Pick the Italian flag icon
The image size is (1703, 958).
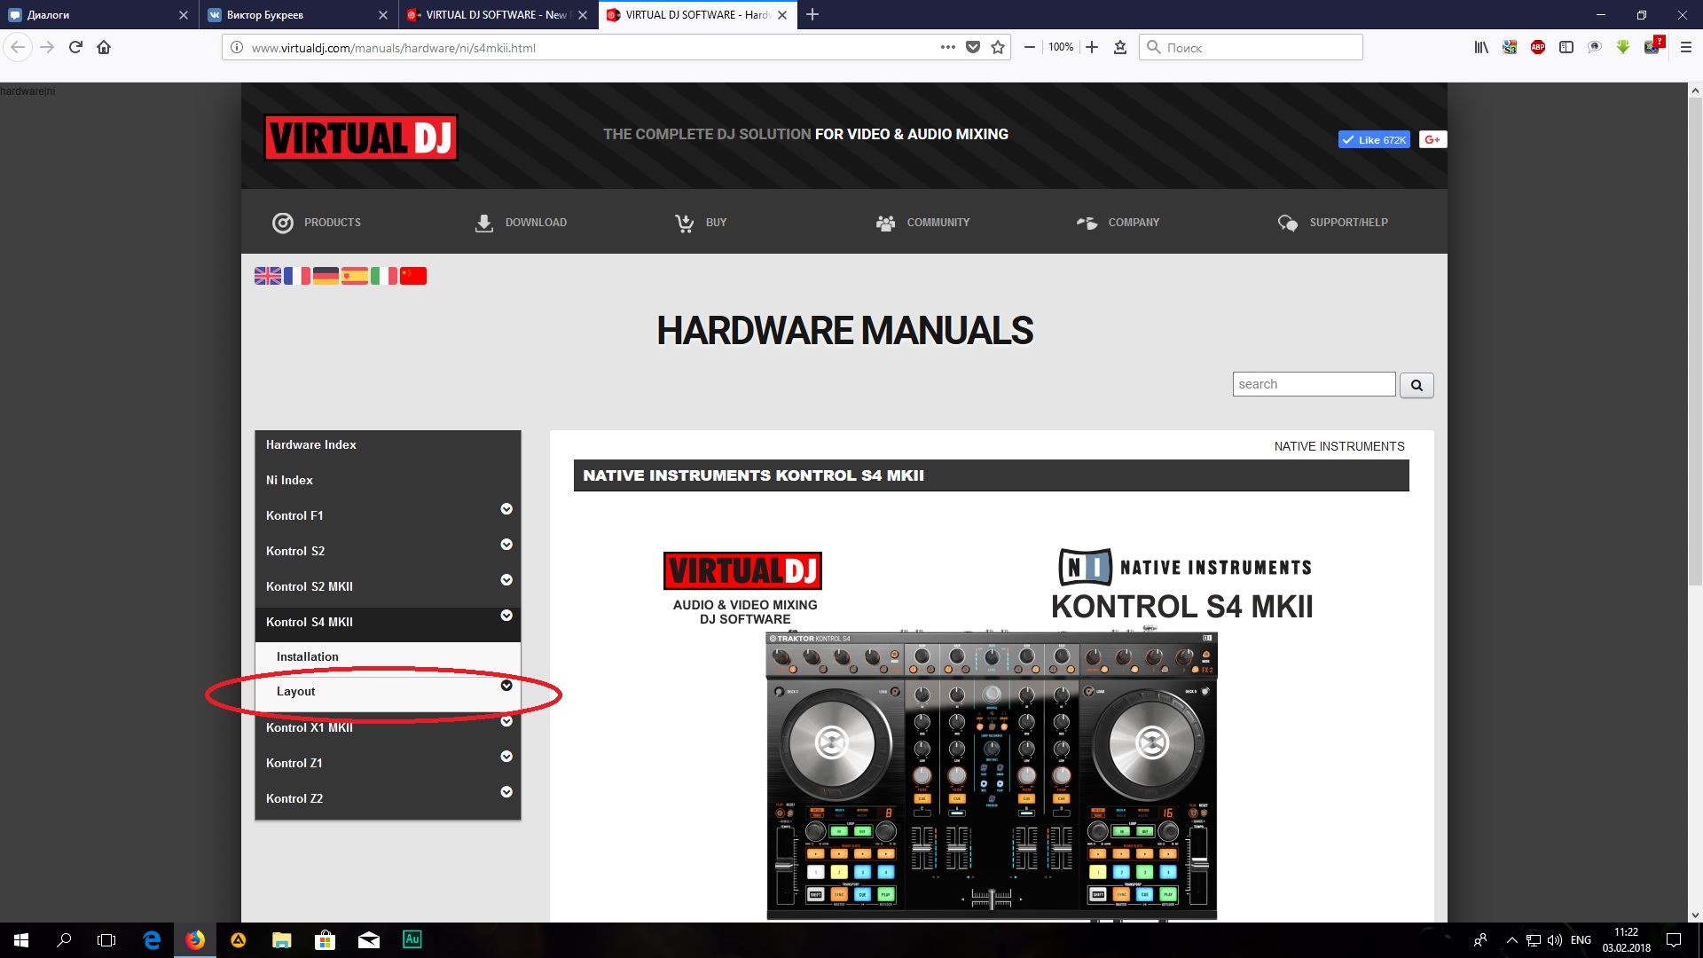pos(384,276)
